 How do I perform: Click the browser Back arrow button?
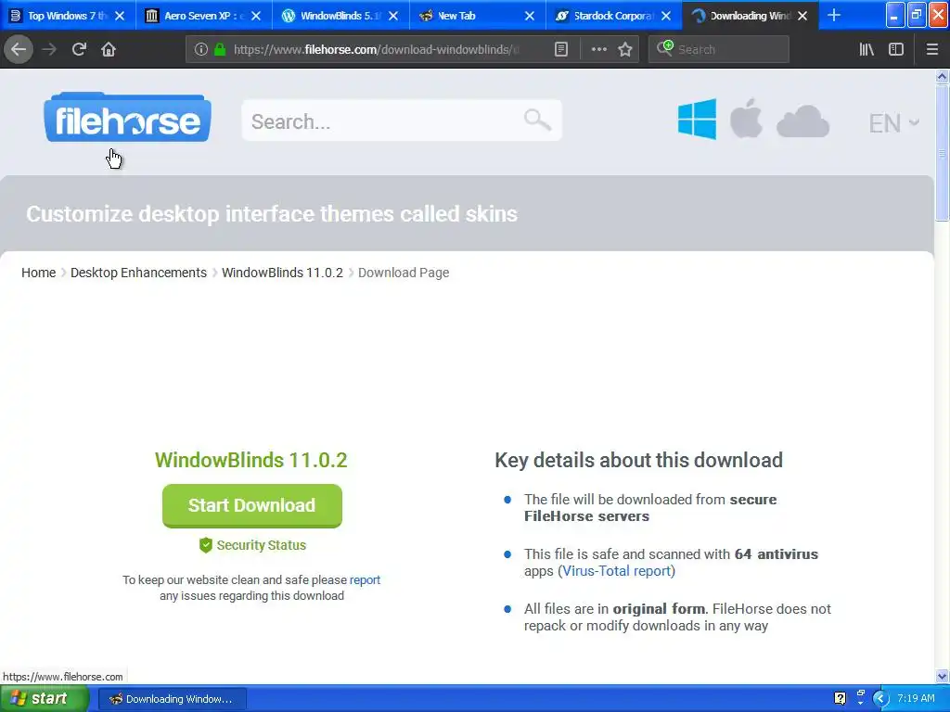click(x=19, y=49)
